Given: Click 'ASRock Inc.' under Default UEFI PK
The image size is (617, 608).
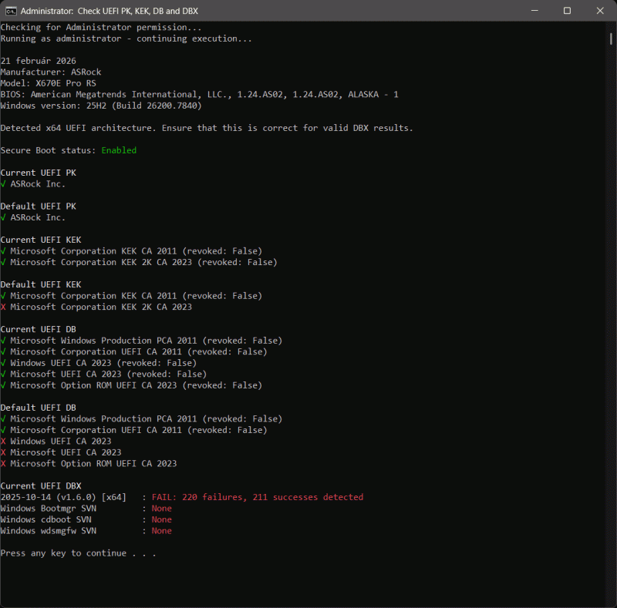Looking at the screenshot, I should pyautogui.click(x=38, y=217).
